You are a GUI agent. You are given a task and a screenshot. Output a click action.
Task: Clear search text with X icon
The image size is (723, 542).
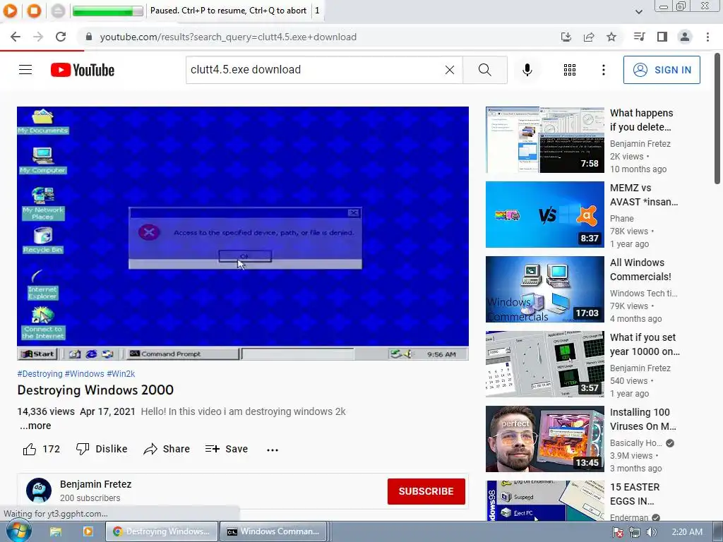[x=450, y=70]
